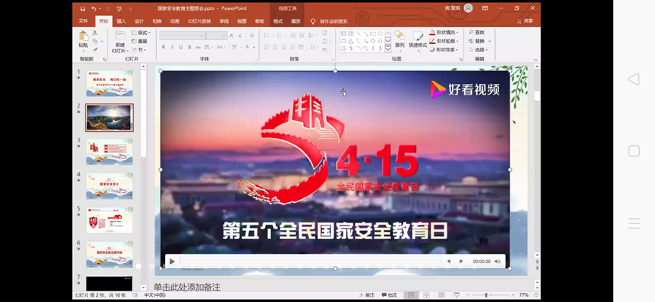Click the Paste clipboard icon

tap(83, 36)
